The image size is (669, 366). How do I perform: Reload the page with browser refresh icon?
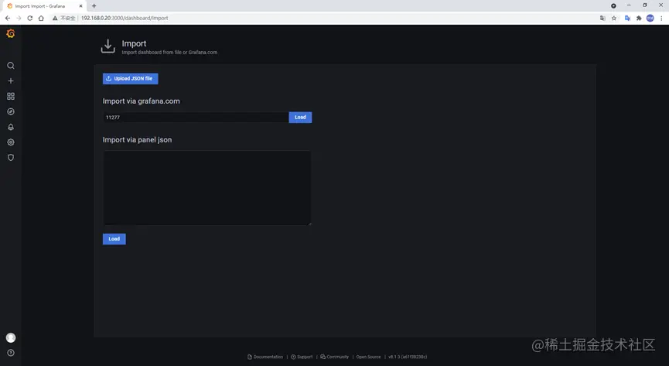[x=30, y=18]
